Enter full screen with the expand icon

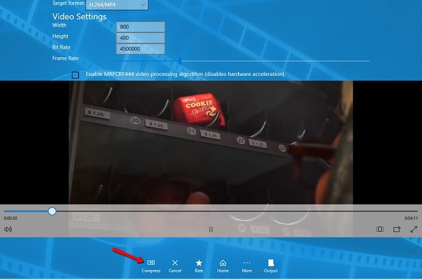(x=414, y=229)
